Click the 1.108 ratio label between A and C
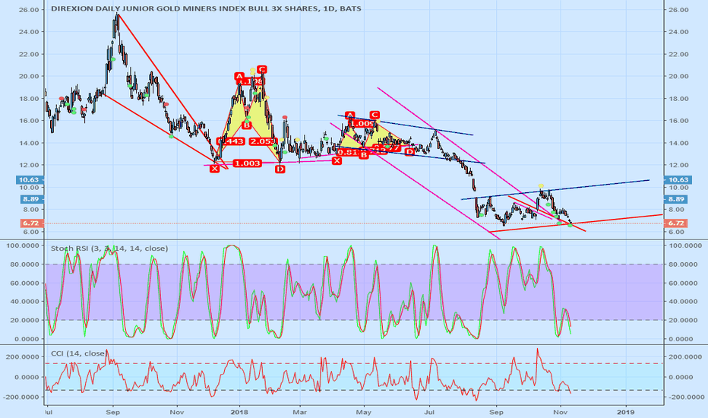 (250, 82)
